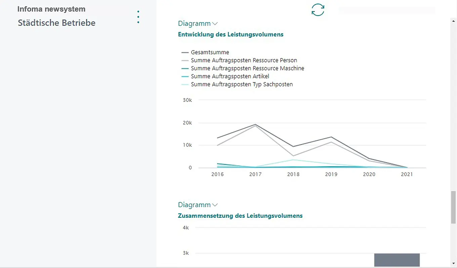457x268 pixels.
Task: Toggle Ressource Maschine series in legend
Action: click(x=247, y=68)
